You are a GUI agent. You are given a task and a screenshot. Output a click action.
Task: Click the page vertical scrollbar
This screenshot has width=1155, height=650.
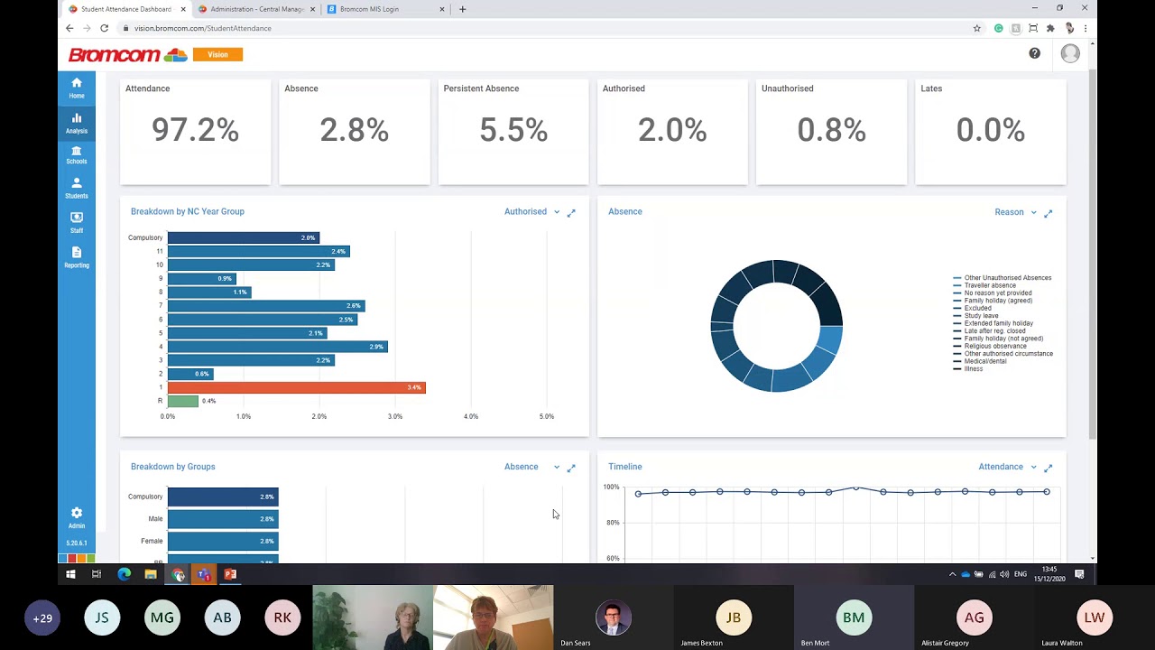tap(1093, 253)
